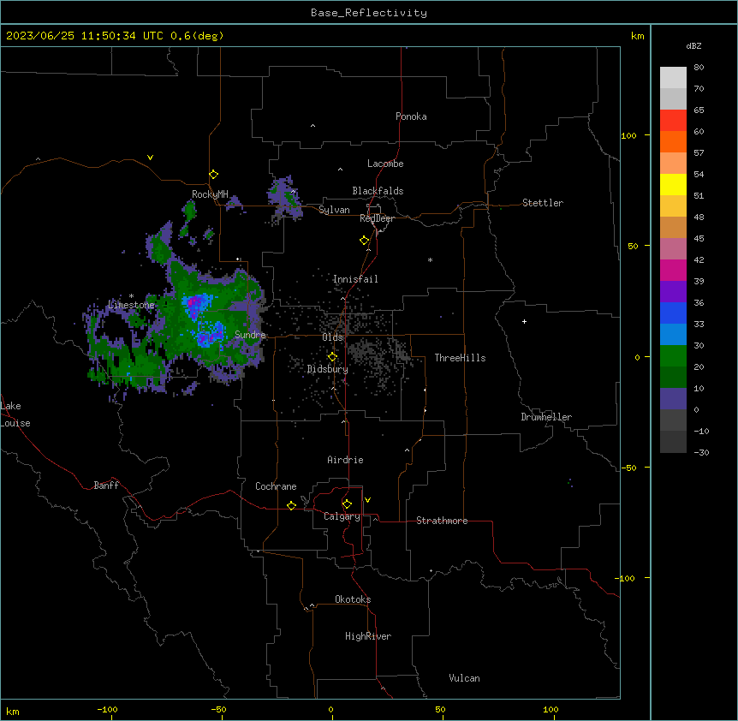Viewport: 738px width, 721px height.
Task: Click the HighRiver label
Action: click(368, 636)
